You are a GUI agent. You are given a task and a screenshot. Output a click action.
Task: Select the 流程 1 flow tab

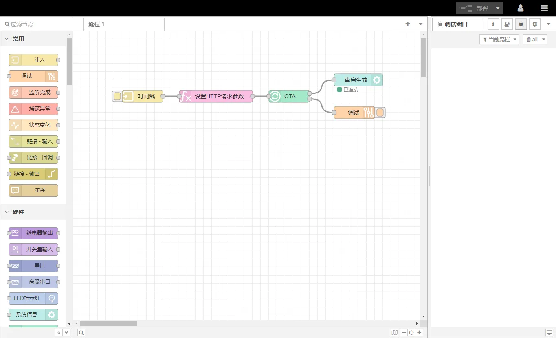97,24
